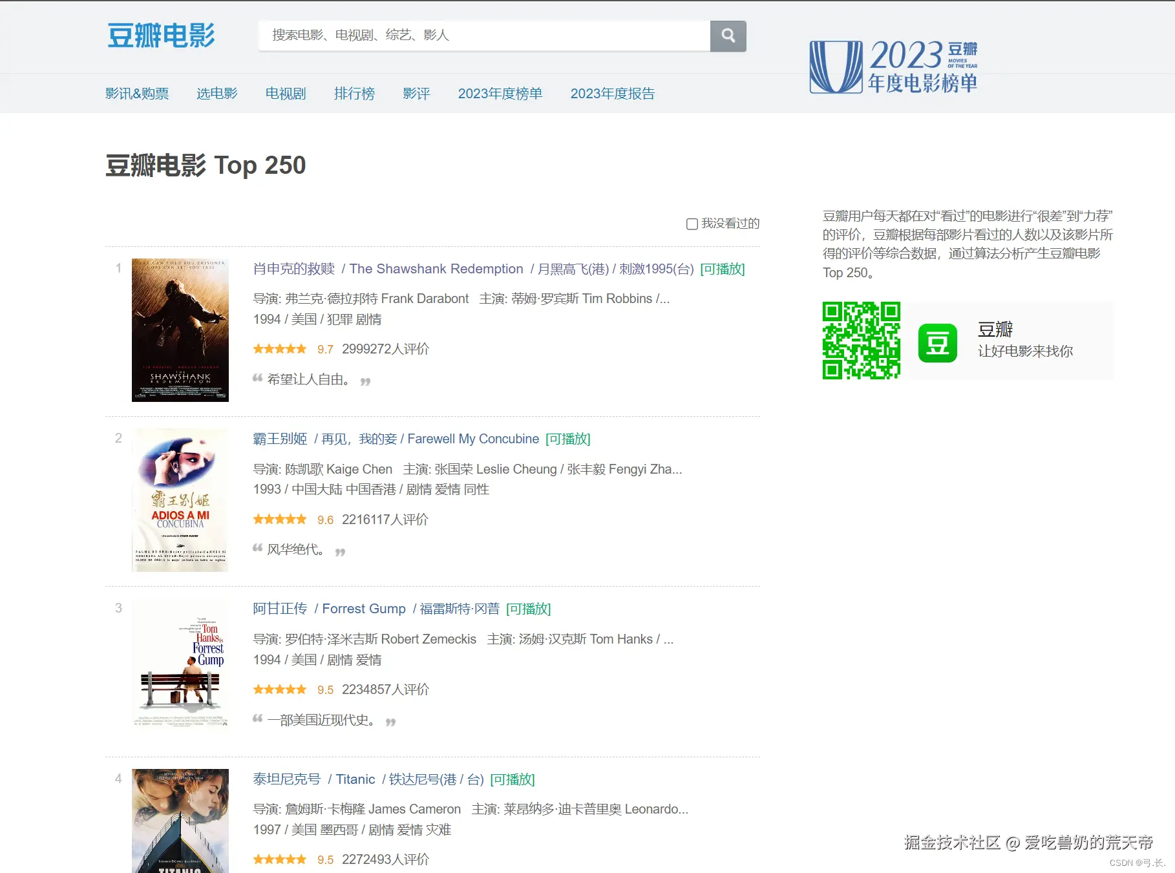This screenshot has height=873, width=1175.
Task: Go to the 影评 nav item
Action: pyautogui.click(x=416, y=94)
